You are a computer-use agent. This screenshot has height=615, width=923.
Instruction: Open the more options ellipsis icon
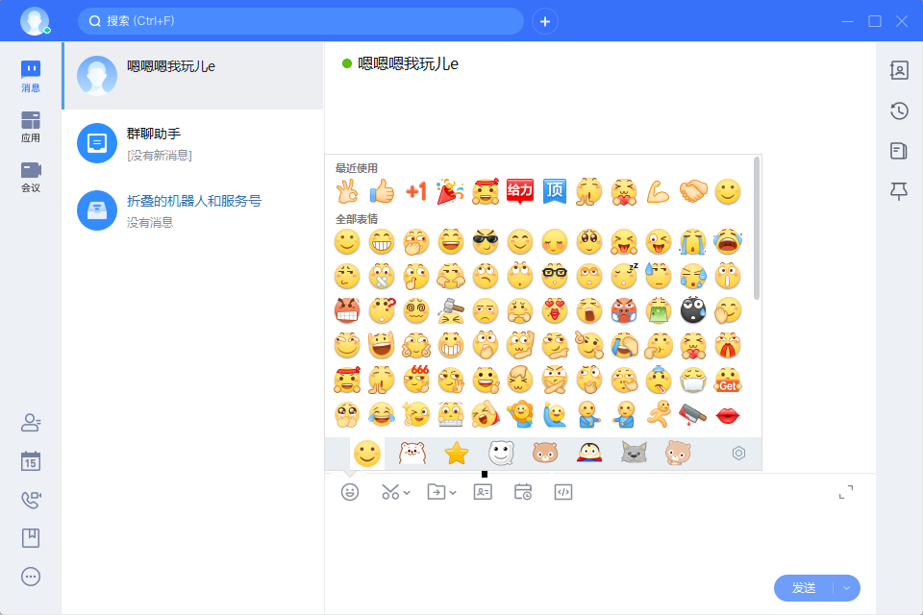click(31, 577)
